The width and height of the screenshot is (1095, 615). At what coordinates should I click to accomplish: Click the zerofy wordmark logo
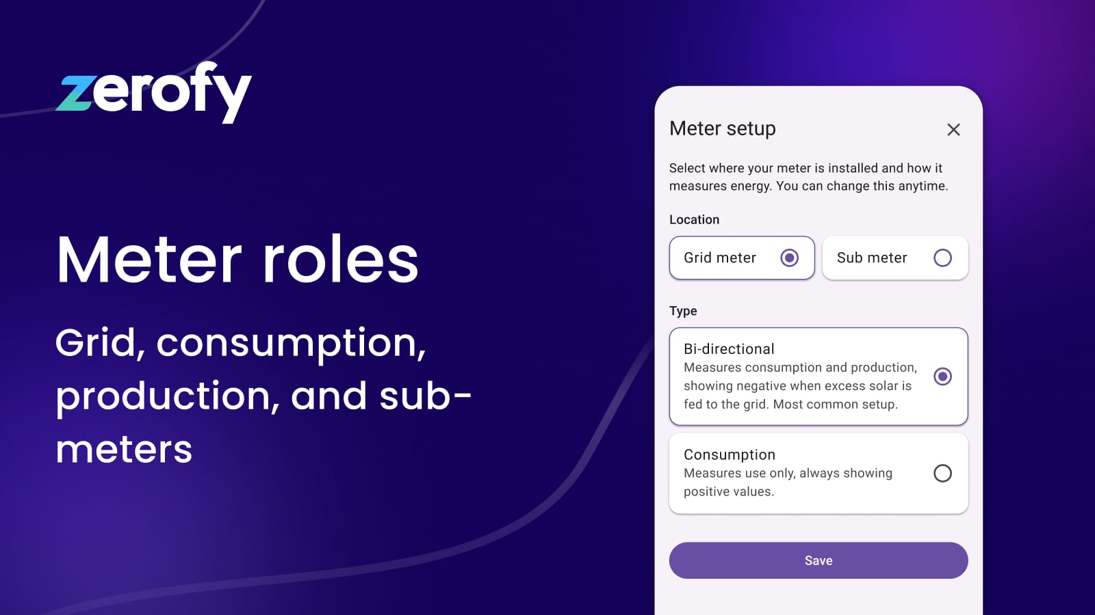coord(154,92)
